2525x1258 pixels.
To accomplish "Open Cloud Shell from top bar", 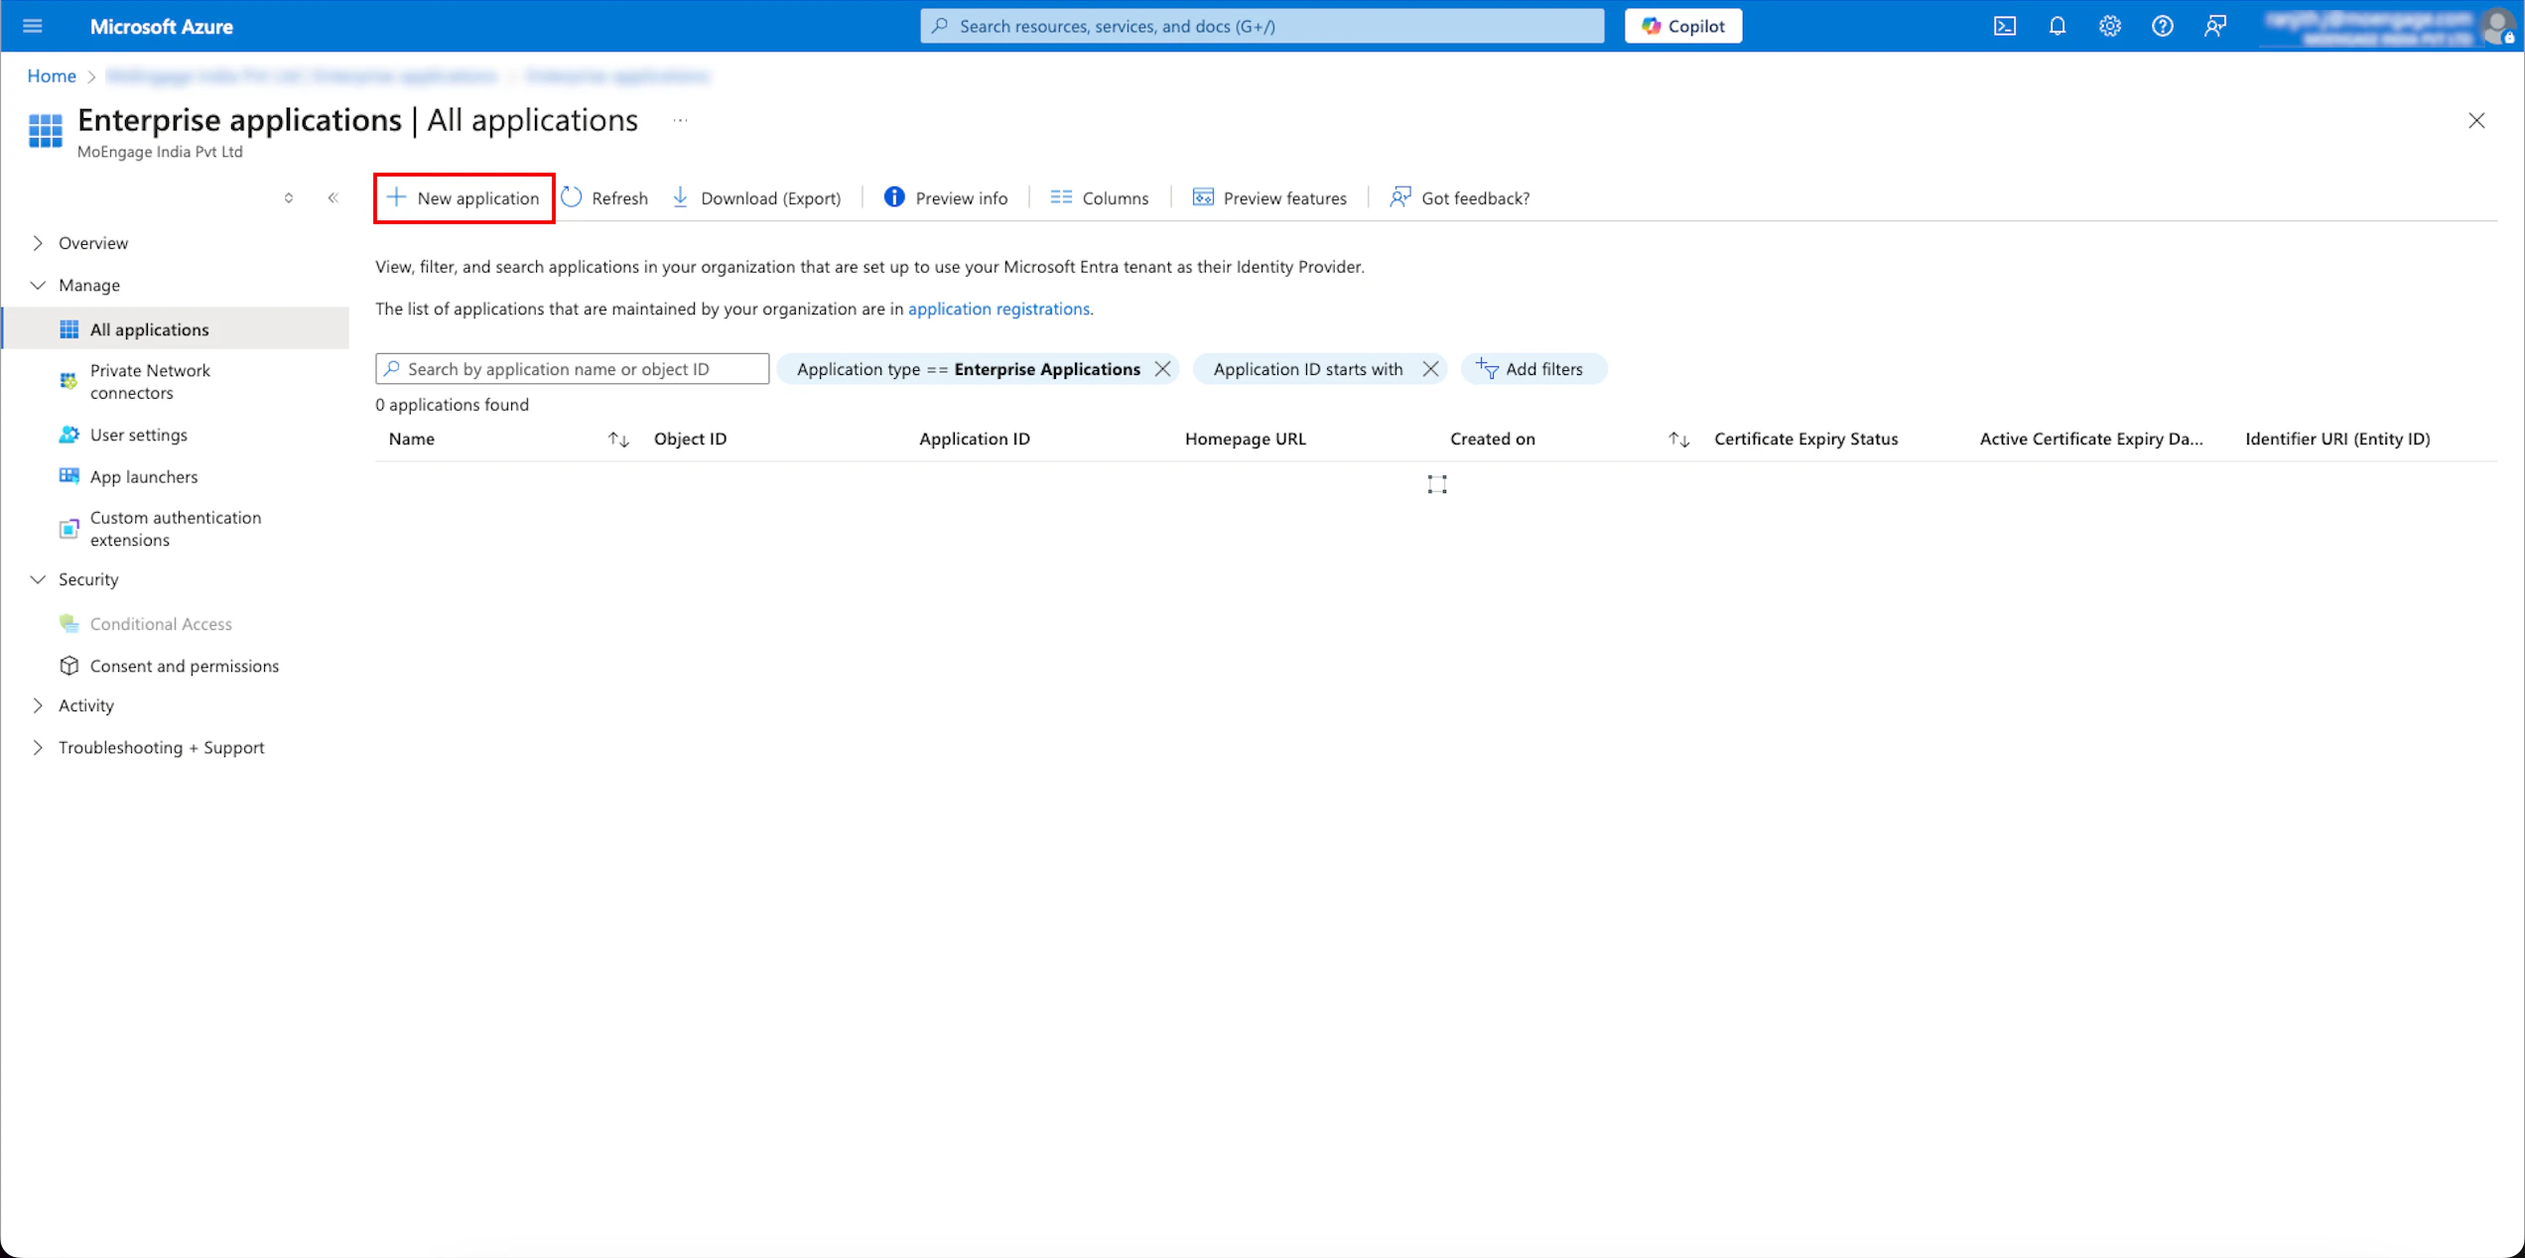I will [2004, 27].
